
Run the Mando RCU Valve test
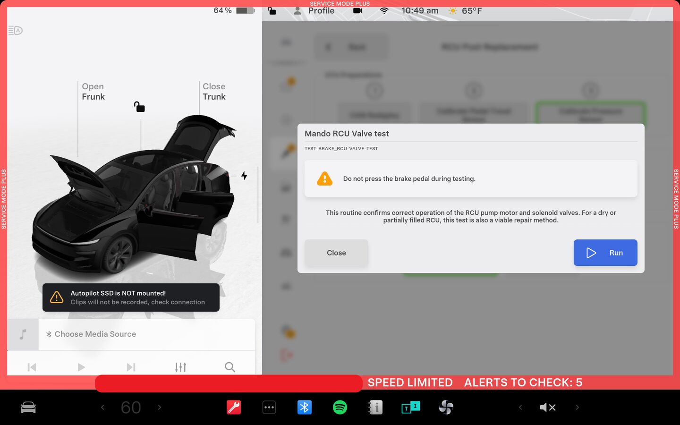pyautogui.click(x=605, y=253)
